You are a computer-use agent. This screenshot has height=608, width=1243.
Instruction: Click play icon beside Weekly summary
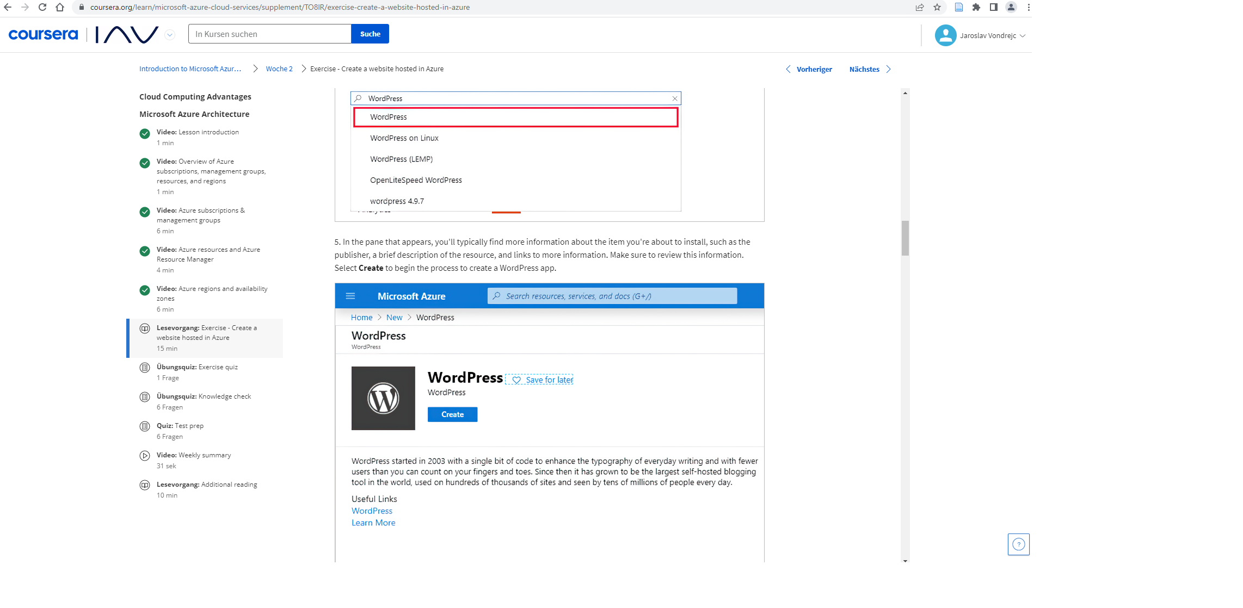(145, 456)
